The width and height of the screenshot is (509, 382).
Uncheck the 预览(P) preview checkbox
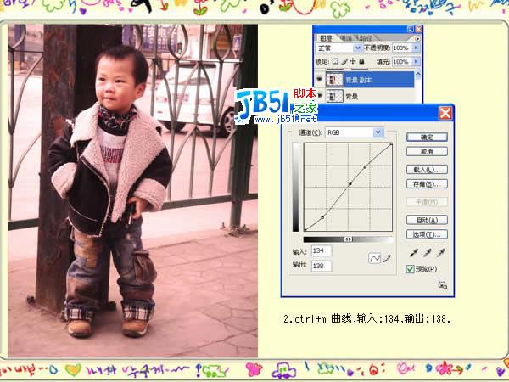click(410, 268)
